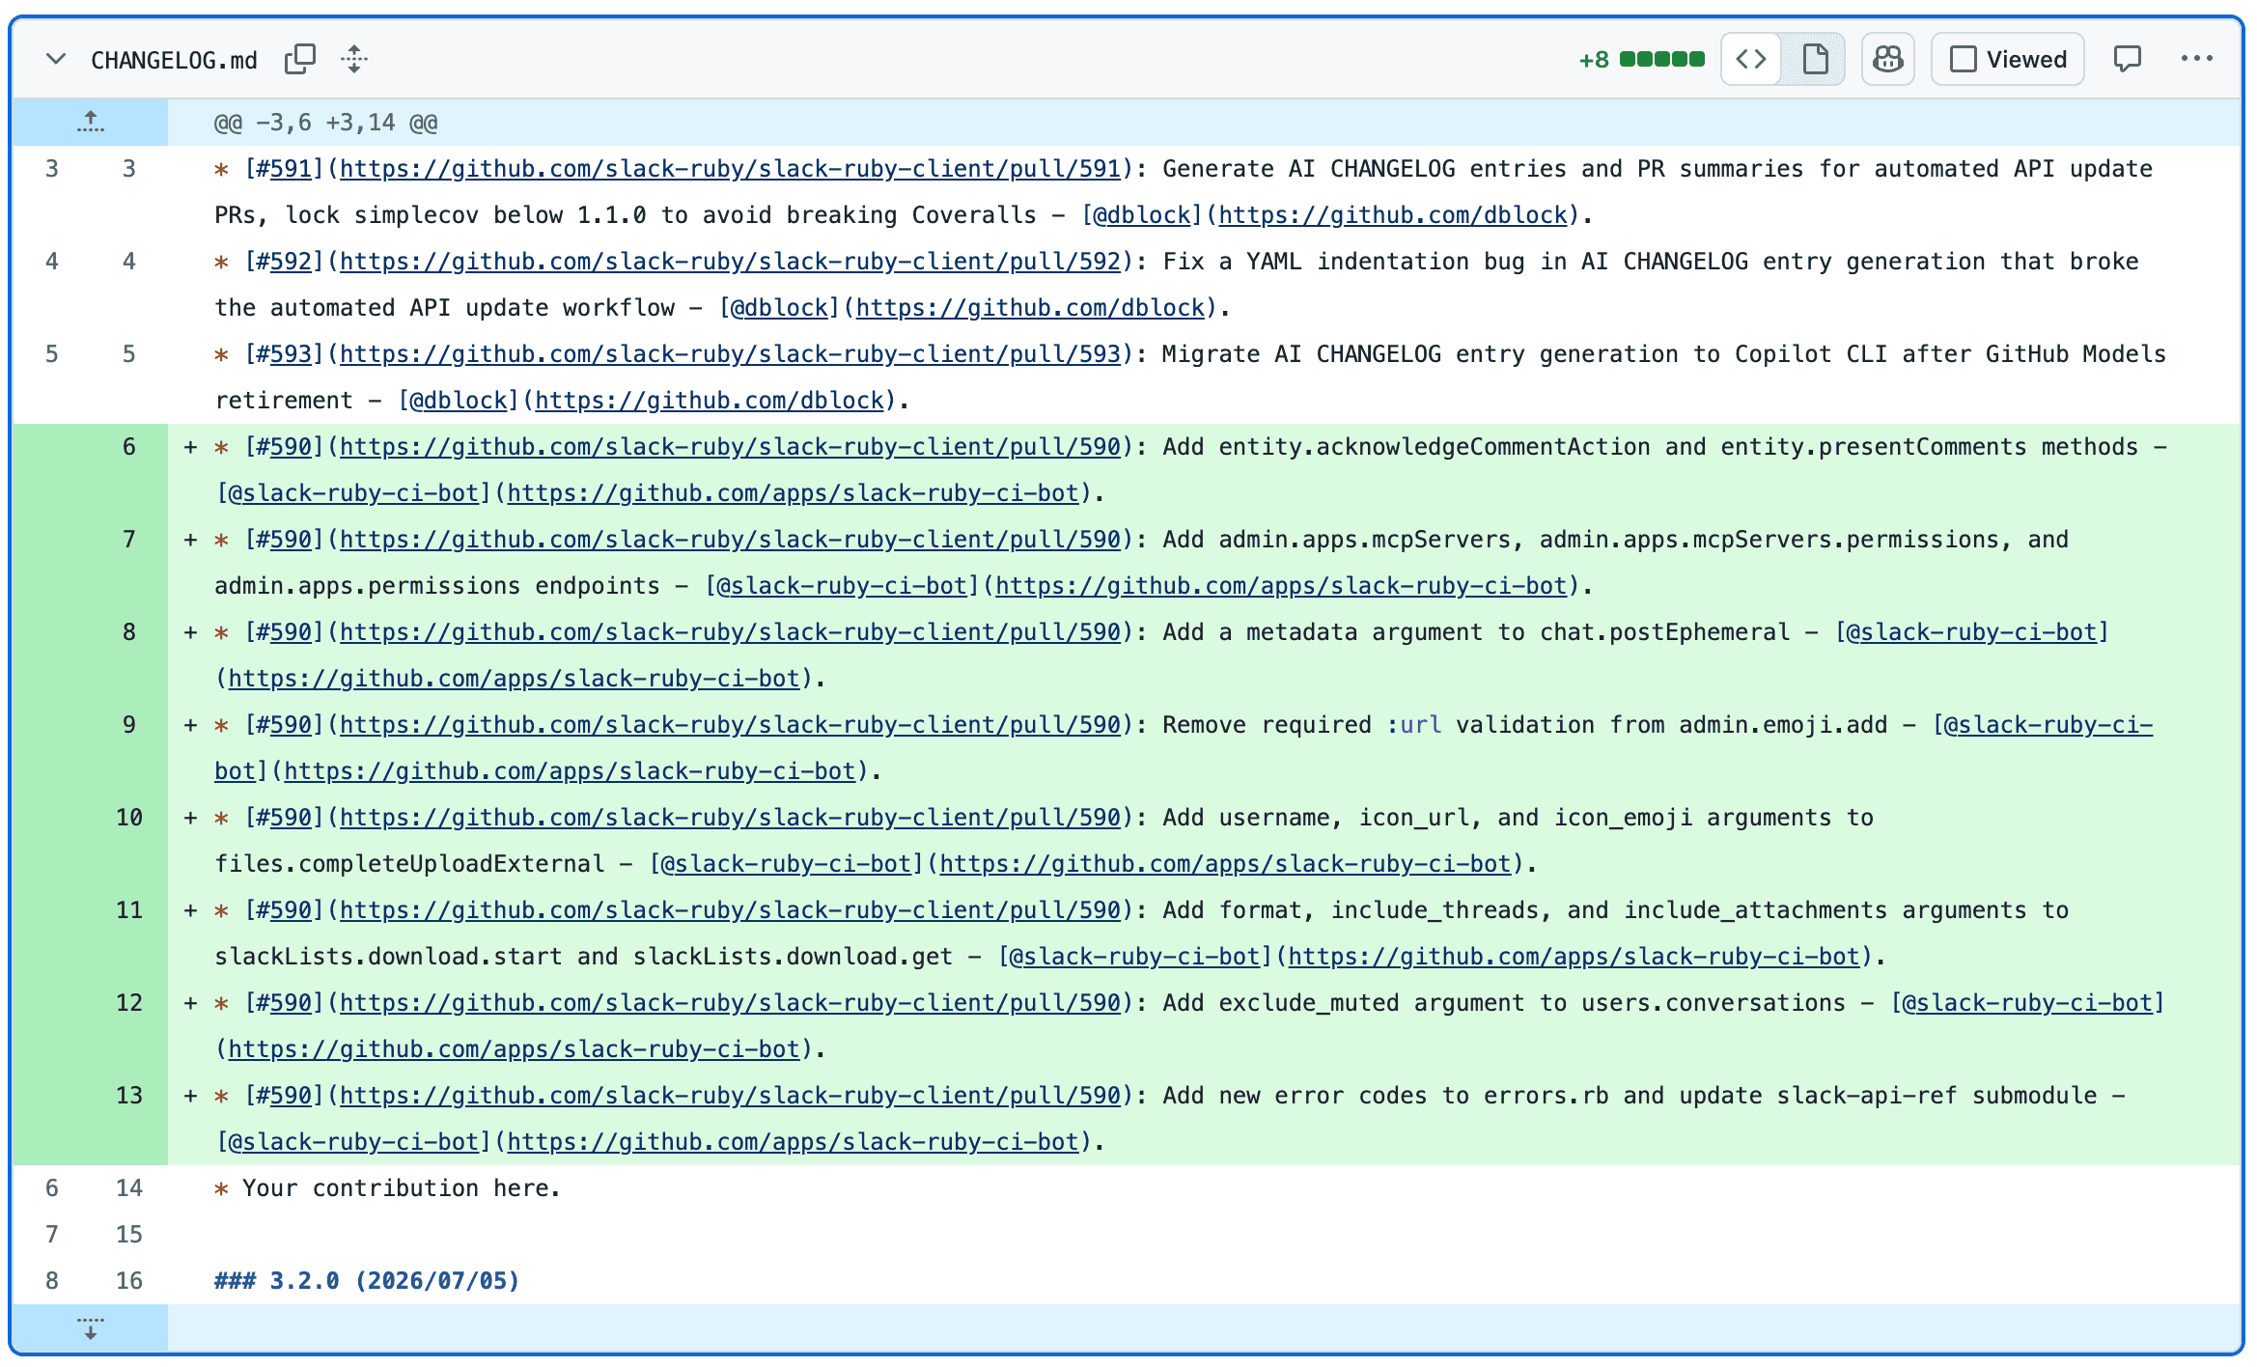Screen dimensions: 2257x1367
Task: Open slack-ruby-ci-bot app URL on line 12
Action: tap(514, 1049)
